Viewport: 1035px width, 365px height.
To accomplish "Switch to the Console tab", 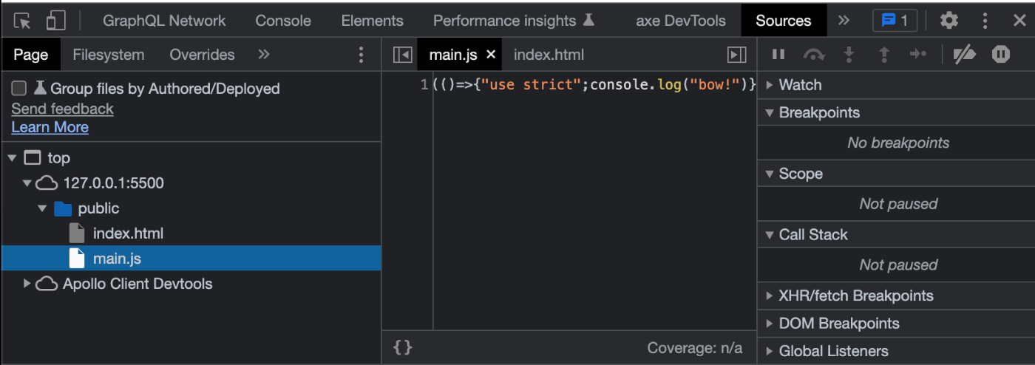I will [x=283, y=21].
